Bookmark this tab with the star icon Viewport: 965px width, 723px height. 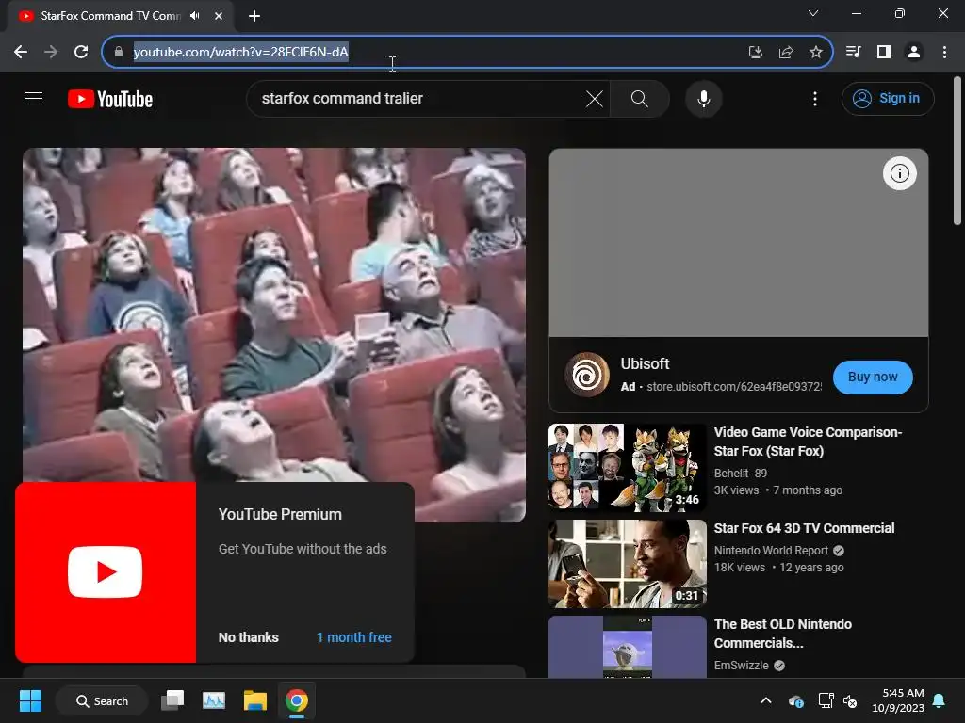click(x=815, y=53)
